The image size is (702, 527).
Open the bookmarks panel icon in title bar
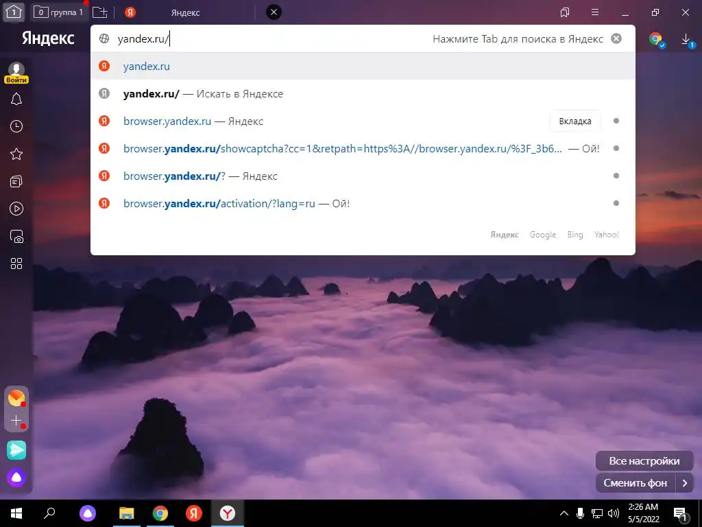coord(565,12)
